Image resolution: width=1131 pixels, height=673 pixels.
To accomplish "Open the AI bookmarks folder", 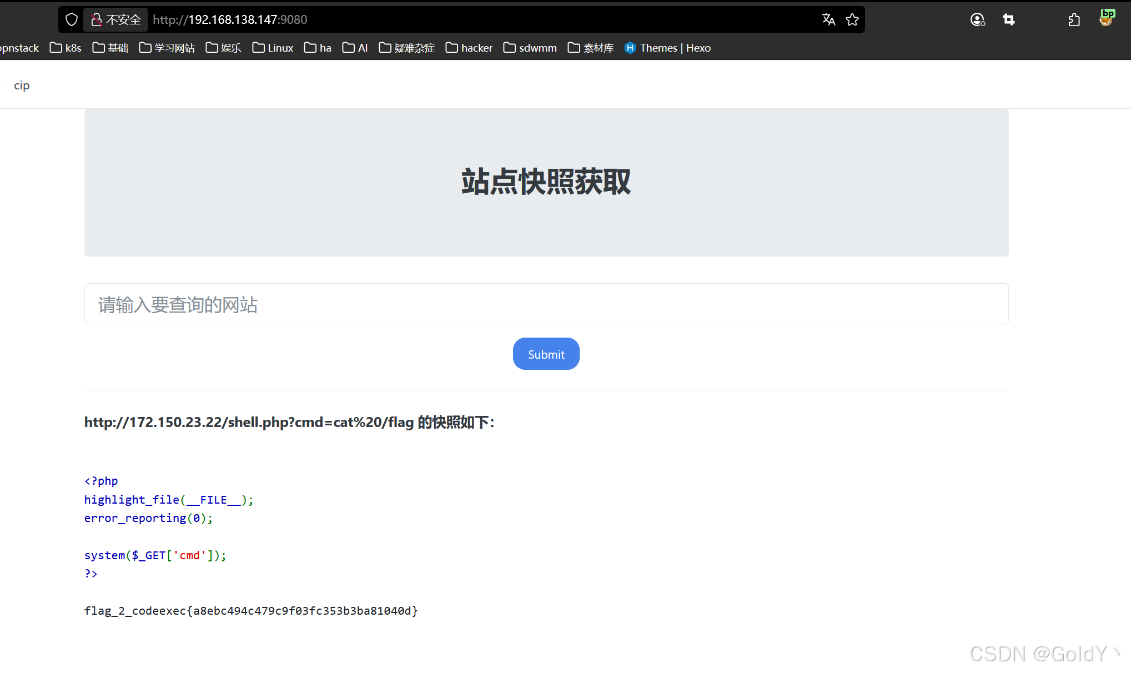I will (x=355, y=48).
